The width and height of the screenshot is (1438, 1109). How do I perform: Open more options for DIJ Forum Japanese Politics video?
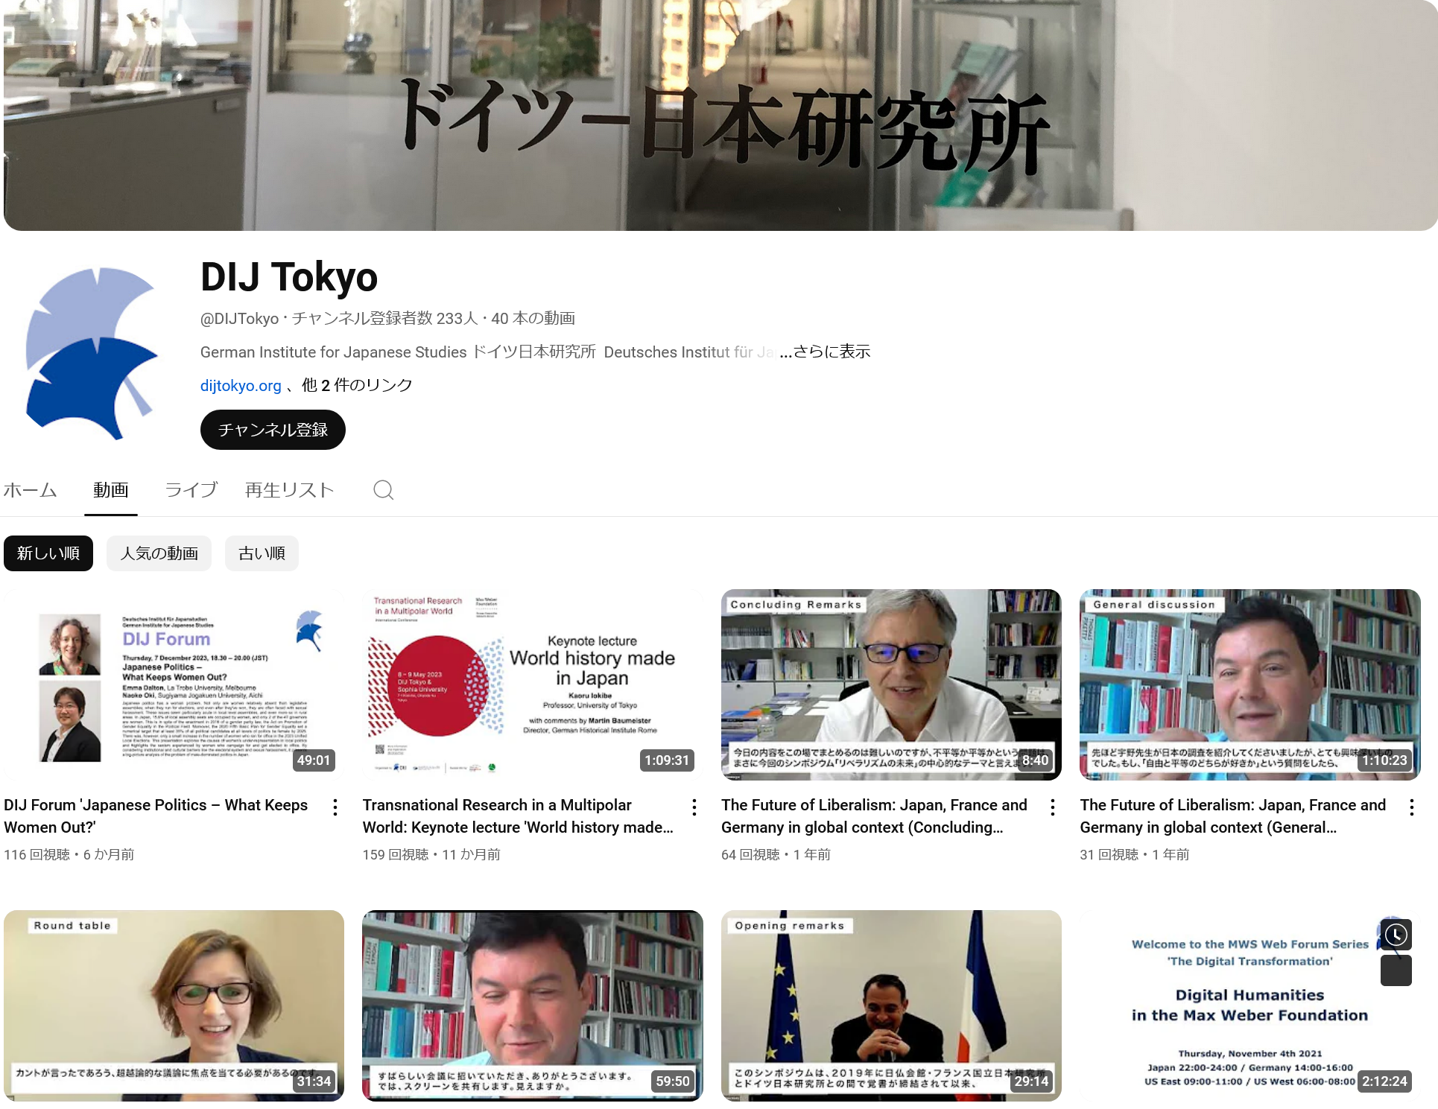pyautogui.click(x=335, y=807)
